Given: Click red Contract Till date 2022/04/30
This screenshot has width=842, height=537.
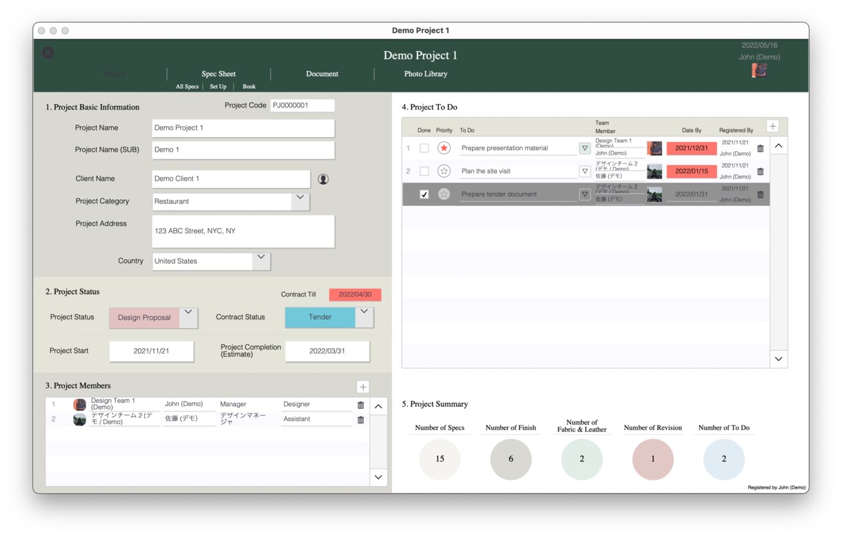Looking at the screenshot, I should coord(355,294).
